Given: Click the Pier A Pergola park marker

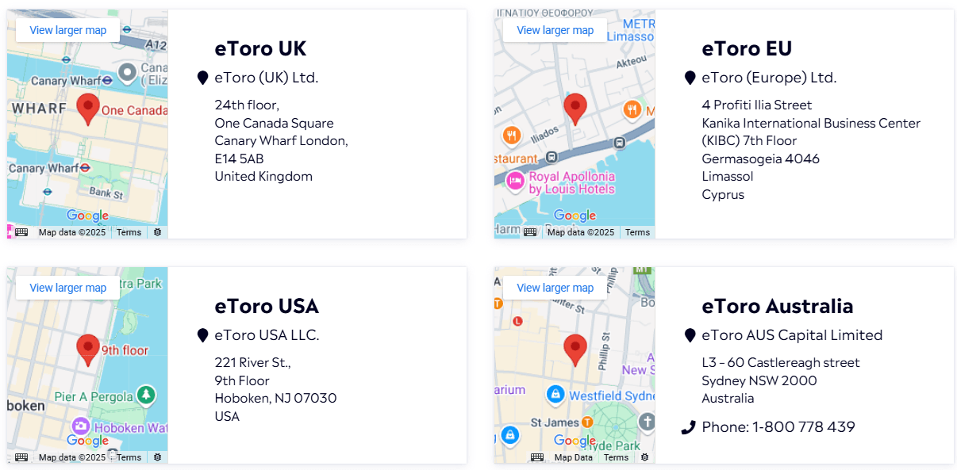Looking at the screenshot, I should click(145, 395).
